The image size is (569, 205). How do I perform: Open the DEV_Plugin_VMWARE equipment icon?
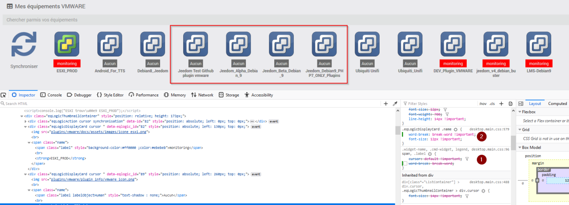[453, 44]
